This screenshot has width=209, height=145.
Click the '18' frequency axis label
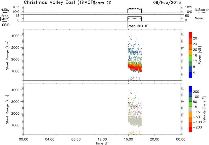[18, 16]
